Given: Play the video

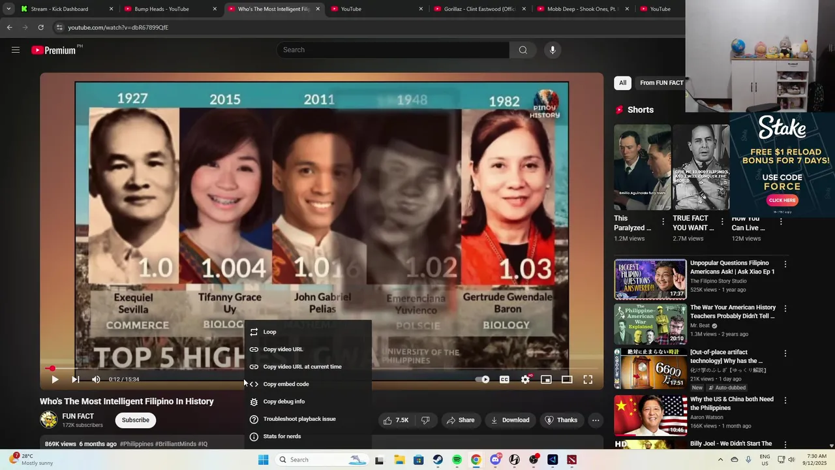Looking at the screenshot, I should click(55, 379).
